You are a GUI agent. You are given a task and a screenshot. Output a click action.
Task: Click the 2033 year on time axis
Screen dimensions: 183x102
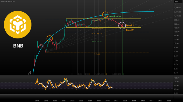click(x=169, y=101)
